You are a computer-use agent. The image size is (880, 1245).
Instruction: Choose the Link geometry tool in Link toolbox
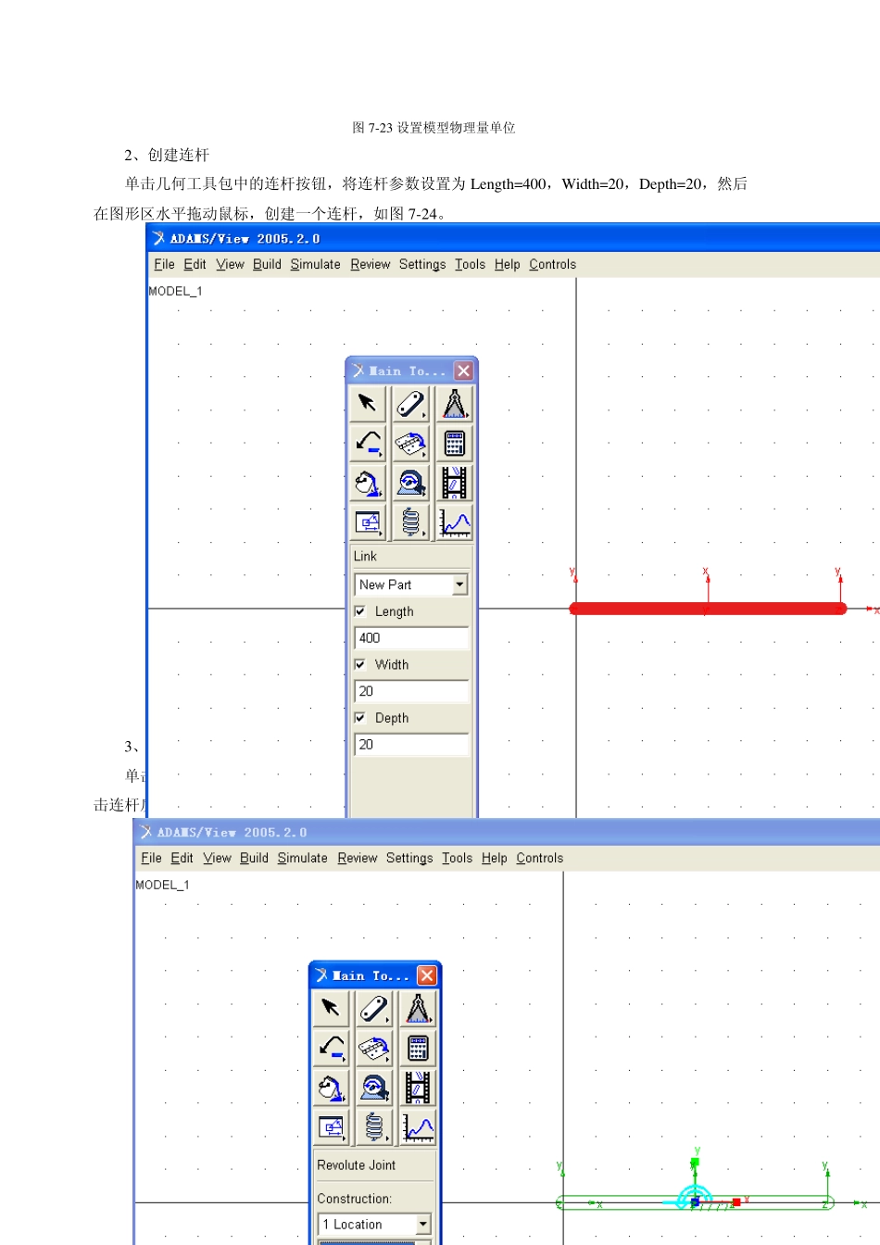click(x=411, y=404)
